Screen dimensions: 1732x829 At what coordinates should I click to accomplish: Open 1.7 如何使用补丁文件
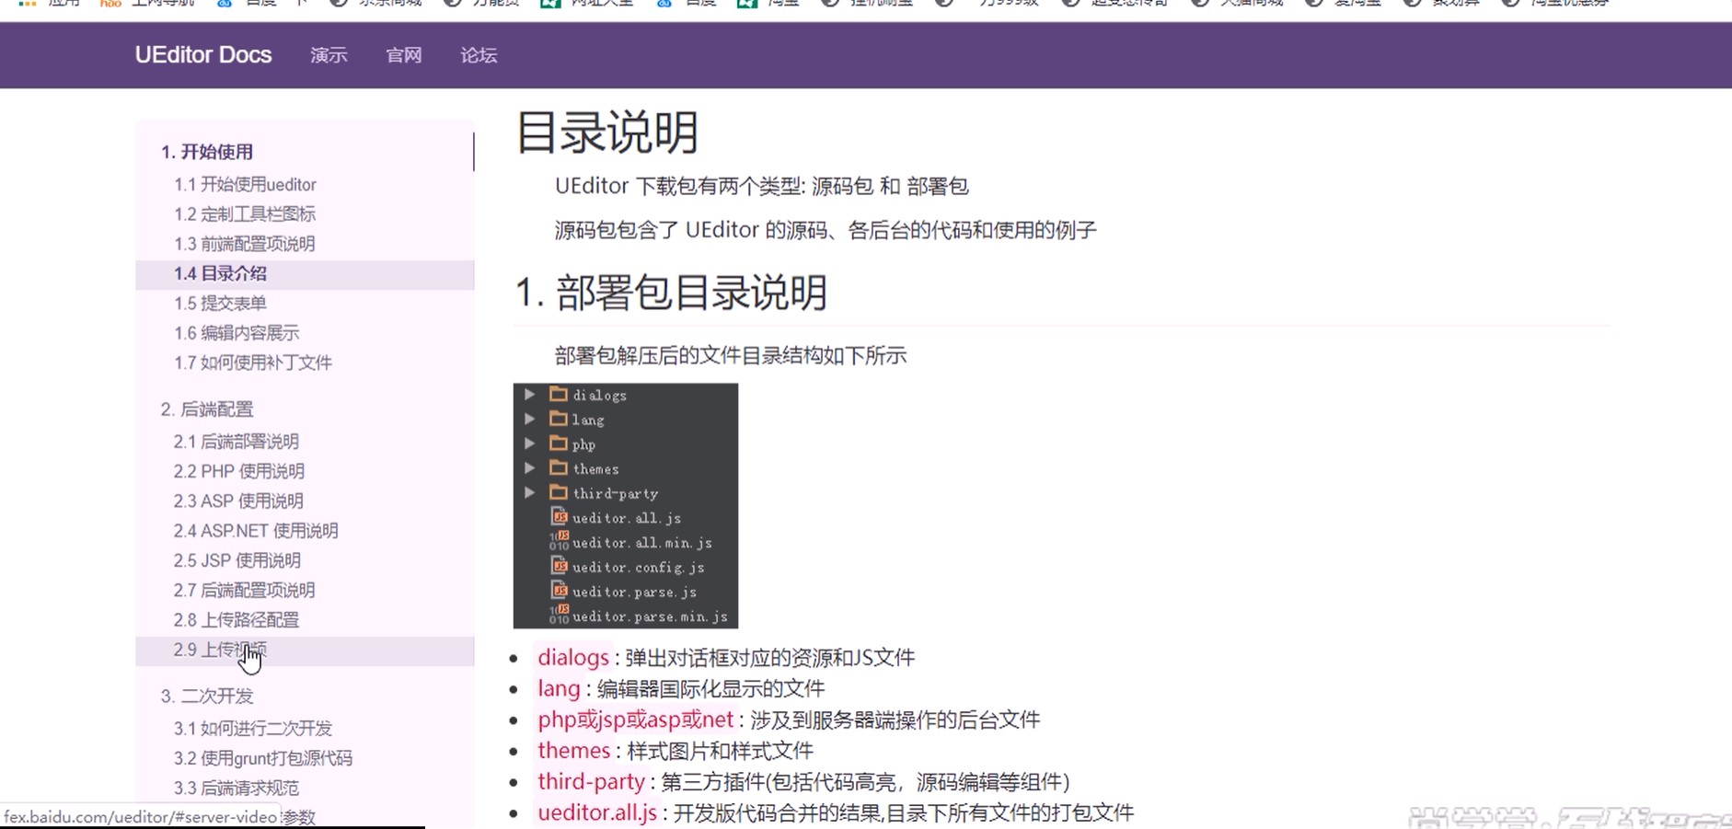coord(253,363)
